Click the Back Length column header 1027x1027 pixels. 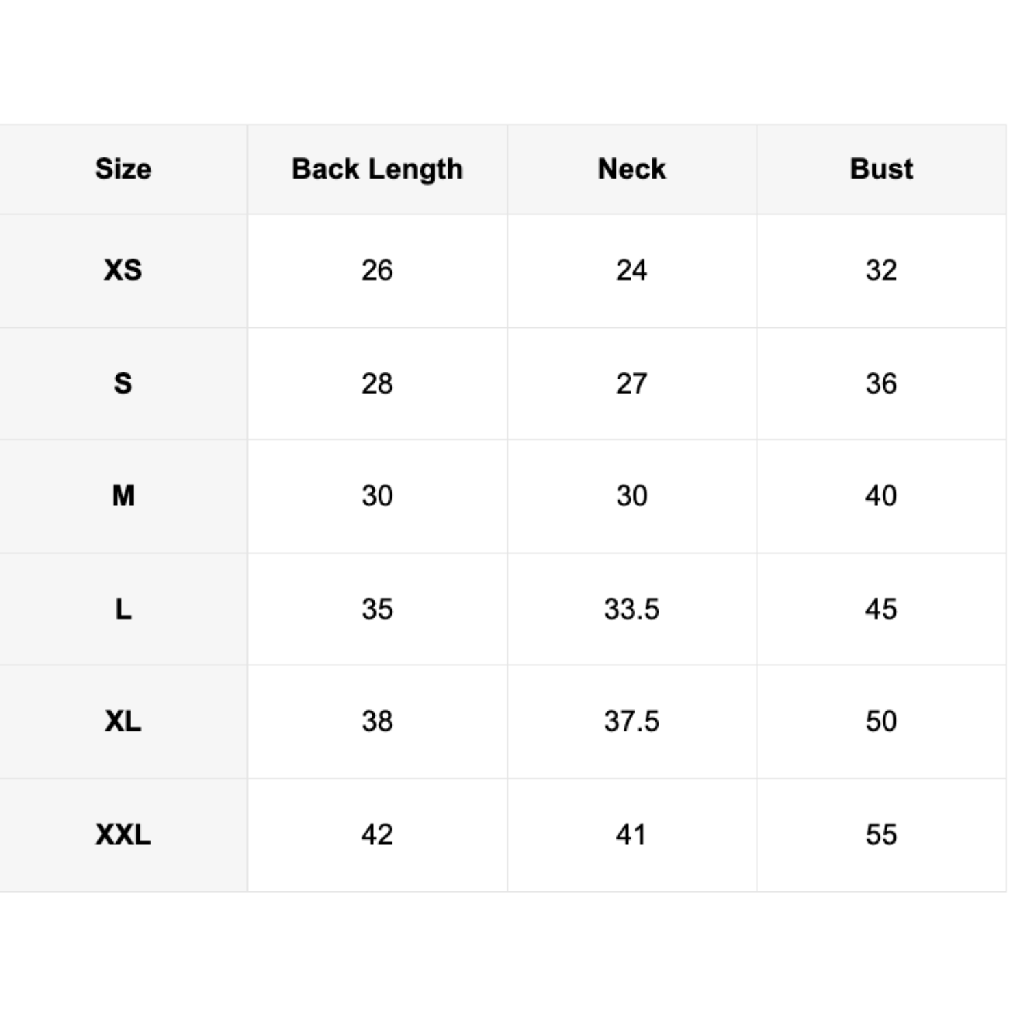(377, 169)
